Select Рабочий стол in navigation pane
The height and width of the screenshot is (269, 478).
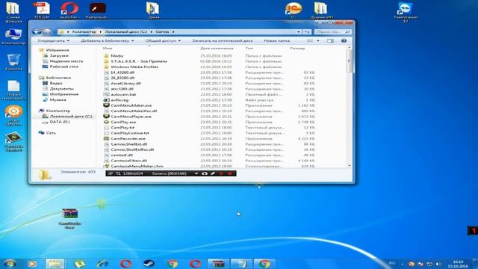pos(64,67)
